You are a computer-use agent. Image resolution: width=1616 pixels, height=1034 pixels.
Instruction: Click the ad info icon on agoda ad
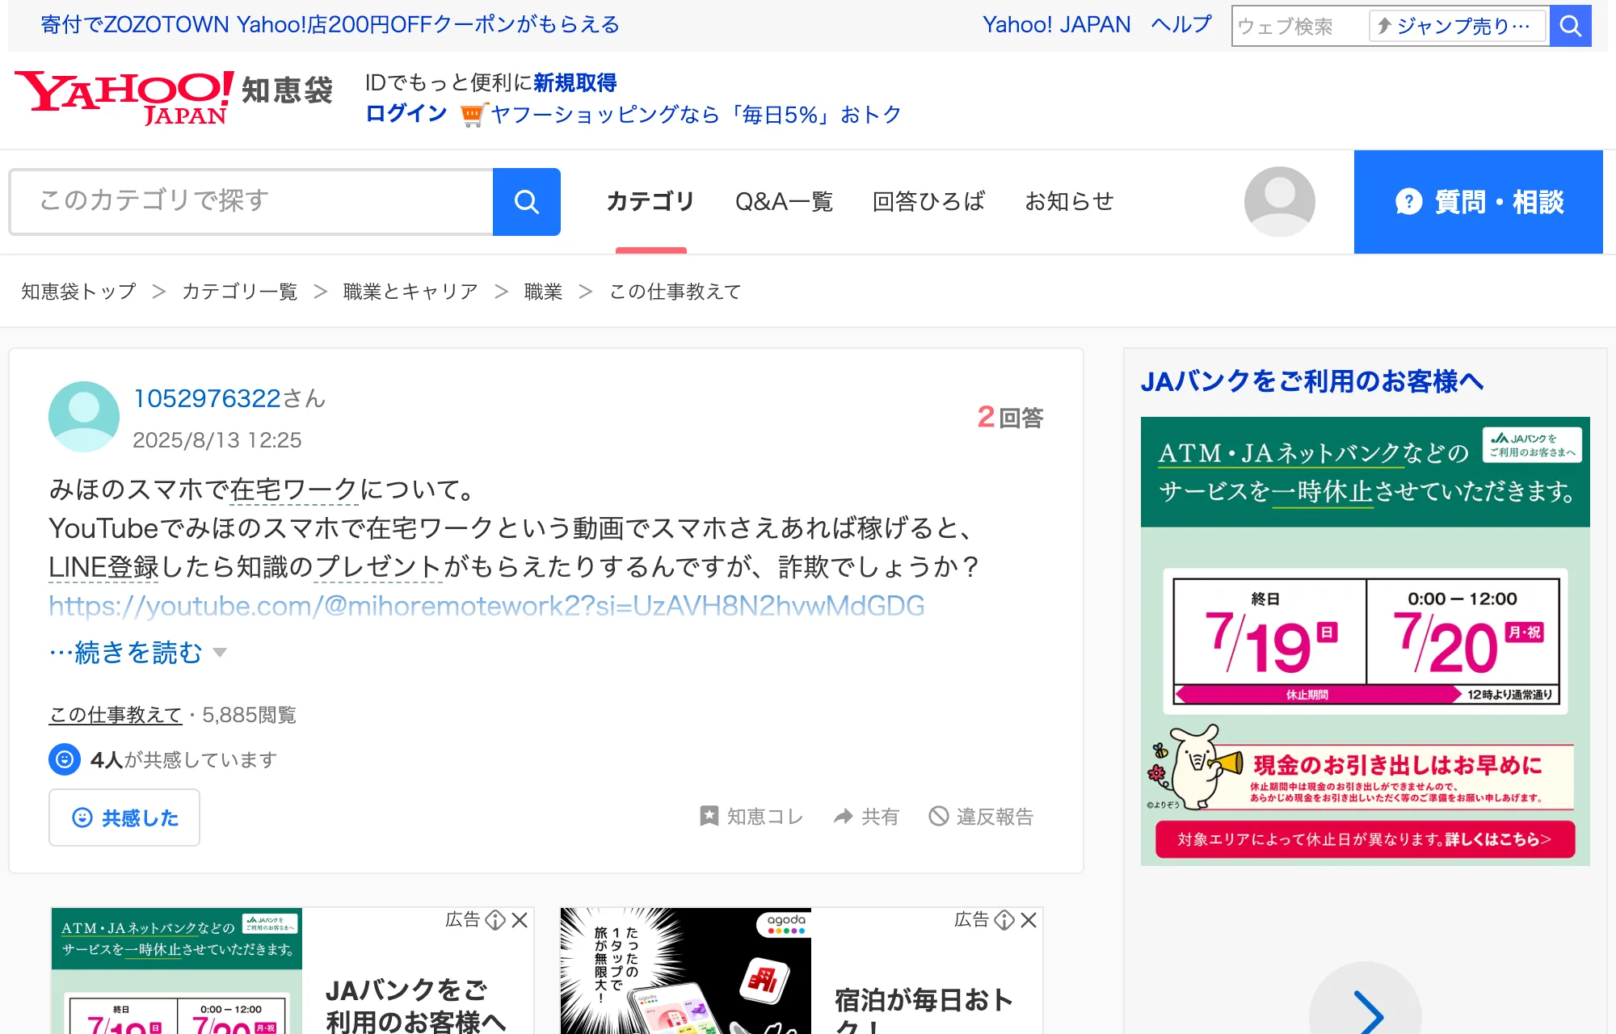pos(1004,920)
